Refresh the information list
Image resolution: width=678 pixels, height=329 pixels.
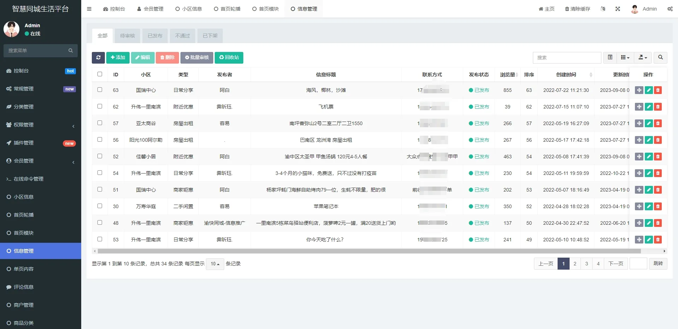pos(98,58)
